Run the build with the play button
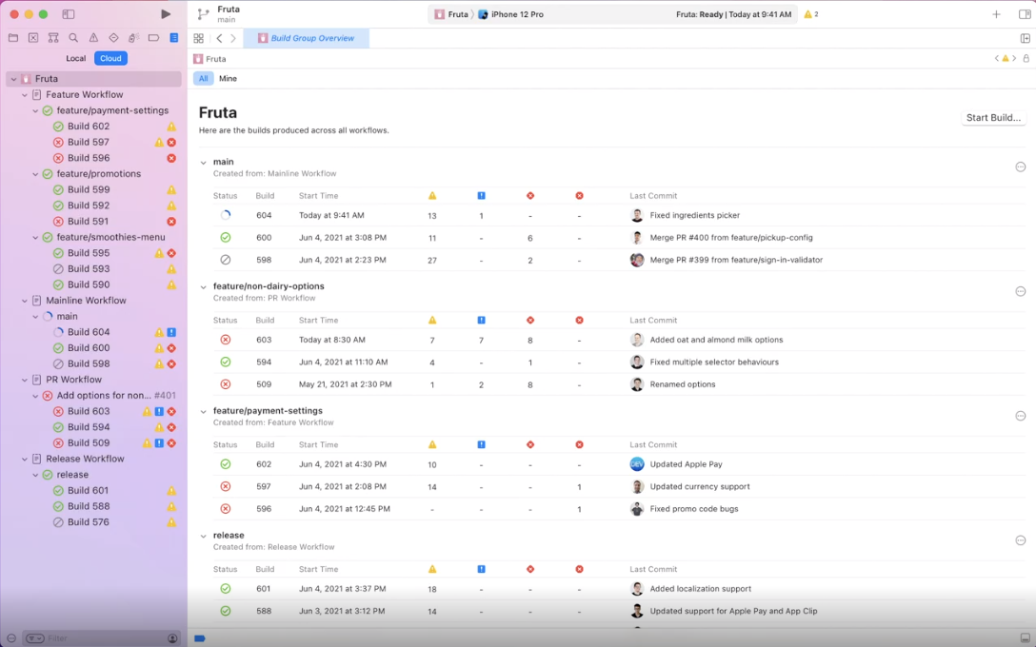 tap(166, 14)
